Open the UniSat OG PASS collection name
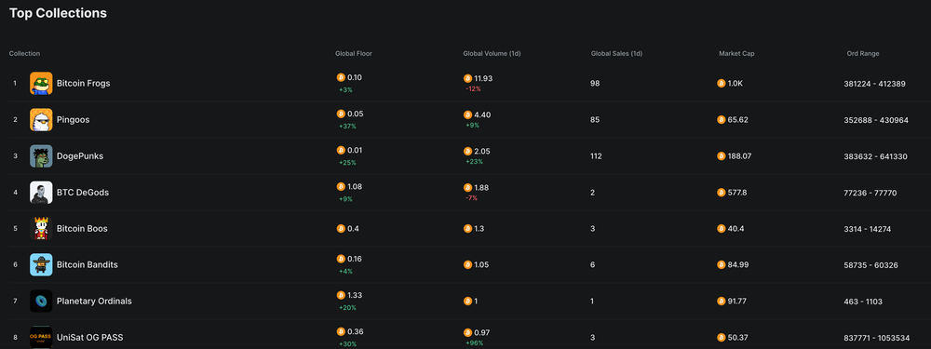The image size is (931, 349). [89, 337]
